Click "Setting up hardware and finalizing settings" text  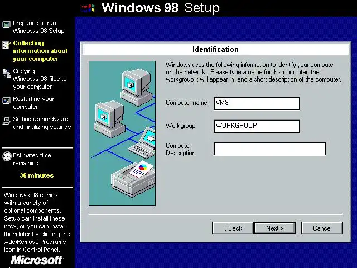[42, 123]
